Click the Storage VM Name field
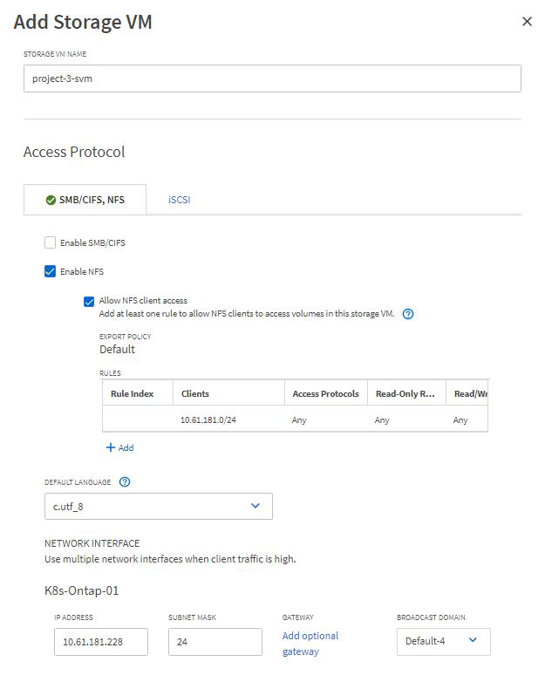Screen dimensions: 552x682 (272, 78)
